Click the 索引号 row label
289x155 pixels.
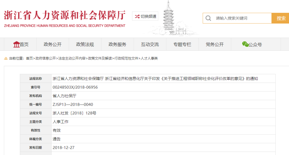[x=36, y=87]
